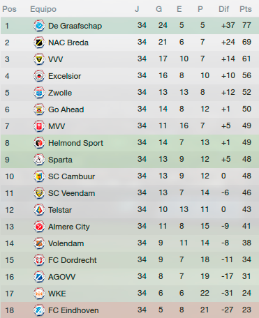
Task: Click the Telstar club logo
Action: (39, 210)
